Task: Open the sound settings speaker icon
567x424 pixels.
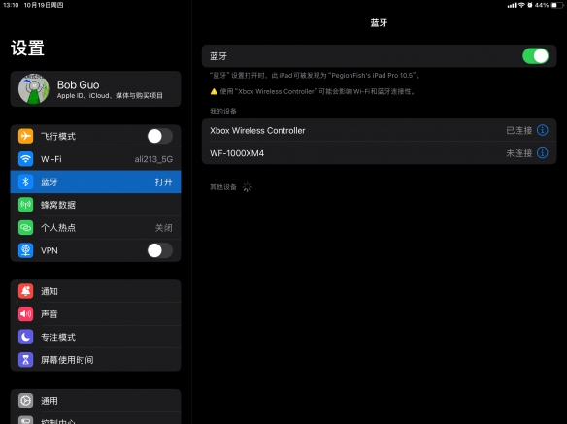Action: (x=25, y=313)
